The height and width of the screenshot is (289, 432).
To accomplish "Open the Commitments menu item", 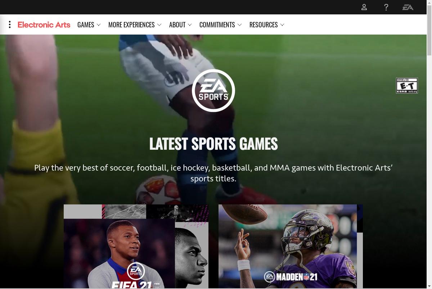I will [x=217, y=25].
